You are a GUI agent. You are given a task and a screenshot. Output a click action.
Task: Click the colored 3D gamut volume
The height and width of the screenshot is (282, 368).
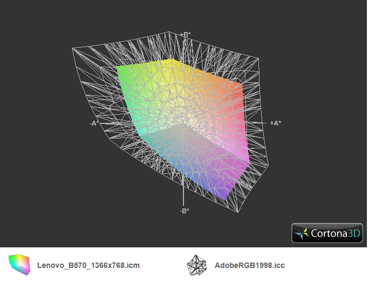pos(183,129)
